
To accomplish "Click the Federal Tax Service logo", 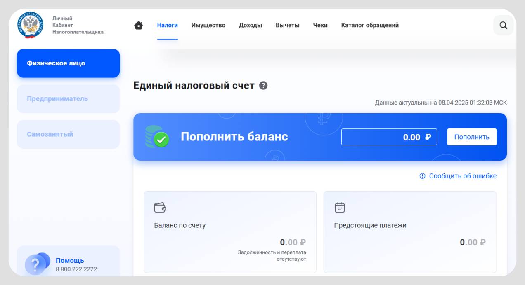I will click(30, 26).
